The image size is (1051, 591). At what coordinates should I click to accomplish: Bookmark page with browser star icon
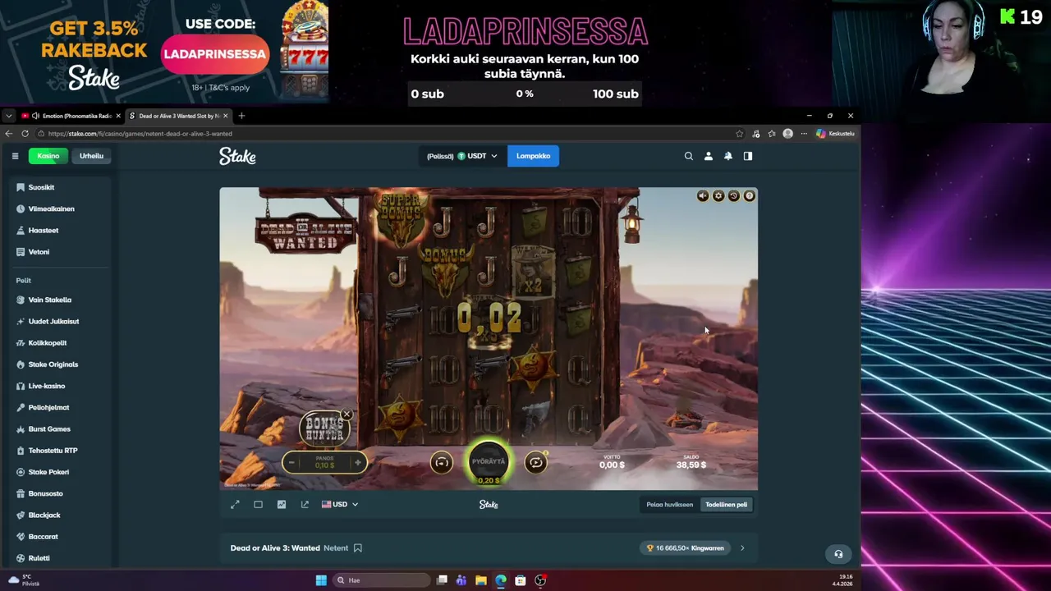(x=739, y=134)
